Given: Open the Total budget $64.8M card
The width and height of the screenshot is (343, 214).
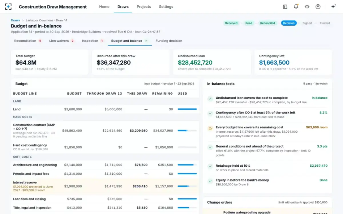Looking at the screenshot, I should coord(50,62).
